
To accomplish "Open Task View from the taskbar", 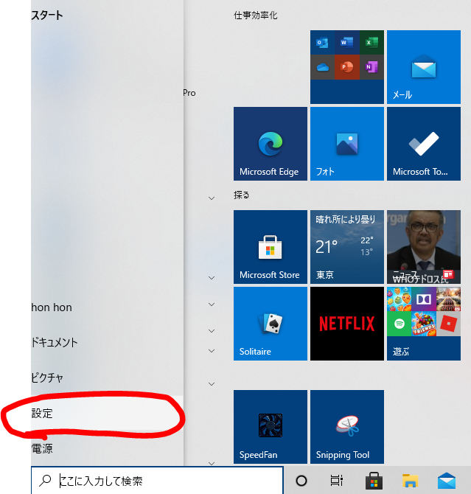I will pyautogui.click(x=336, y=481).
